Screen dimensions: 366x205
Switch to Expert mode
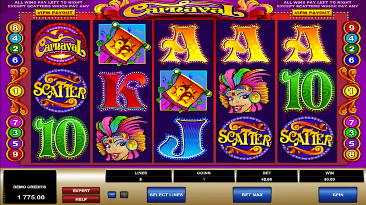click(81, 191)
